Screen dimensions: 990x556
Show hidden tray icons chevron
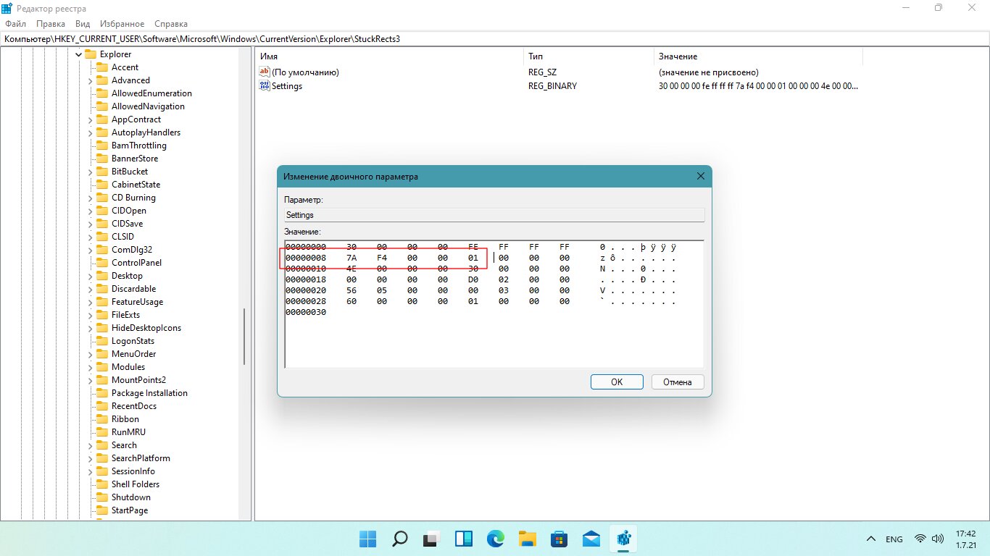pos(871,539)
